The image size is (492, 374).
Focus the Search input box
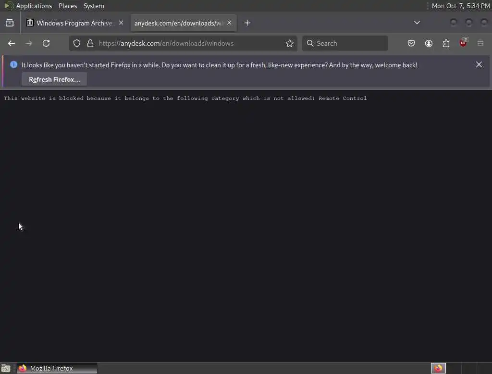pos(345,43)
